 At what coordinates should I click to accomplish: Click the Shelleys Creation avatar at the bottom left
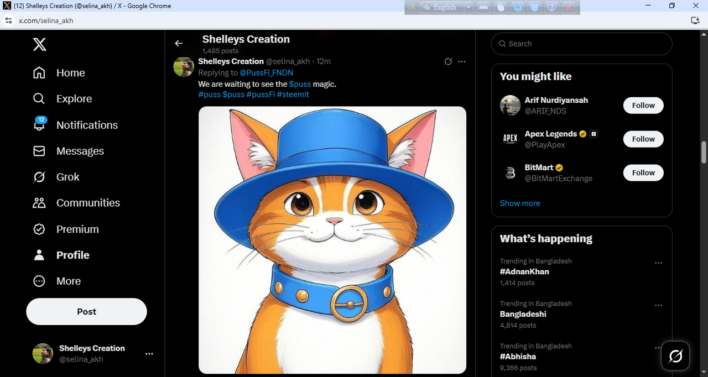click(x=43, y=353)
